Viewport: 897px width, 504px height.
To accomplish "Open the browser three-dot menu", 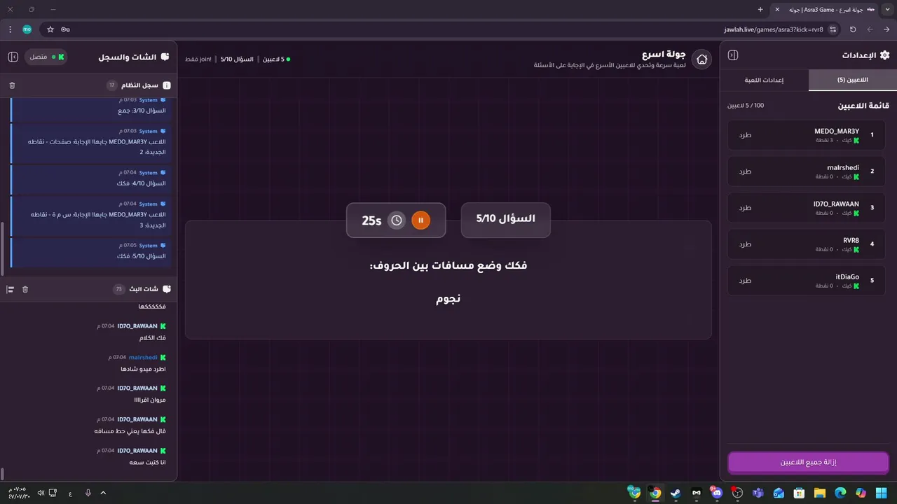I will pos(10,29).
